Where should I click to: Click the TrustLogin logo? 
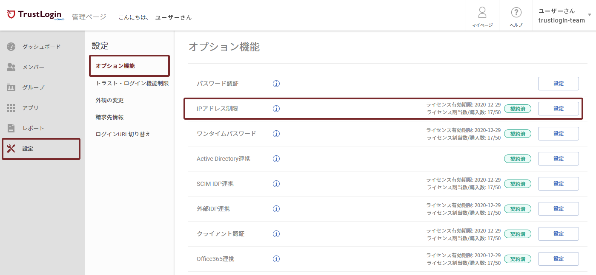click(x=36, y=15)
